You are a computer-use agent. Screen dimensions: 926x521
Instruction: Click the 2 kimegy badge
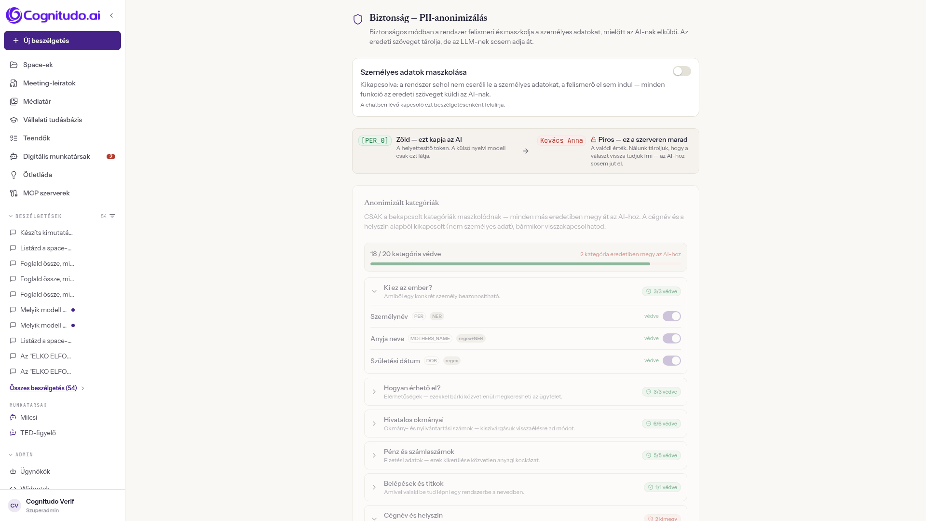(x=662, y=518)
